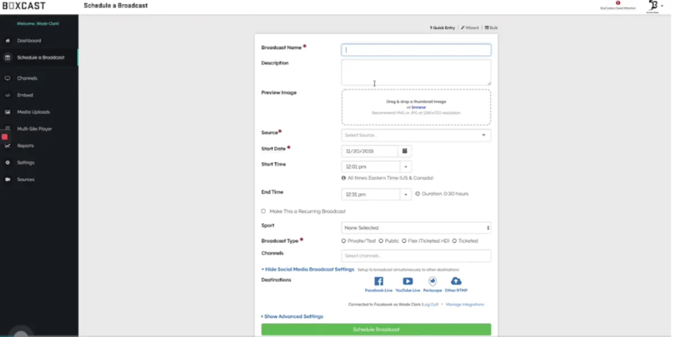Open the Start Date calendar icon
675x337 pixels.
point(404,151)
